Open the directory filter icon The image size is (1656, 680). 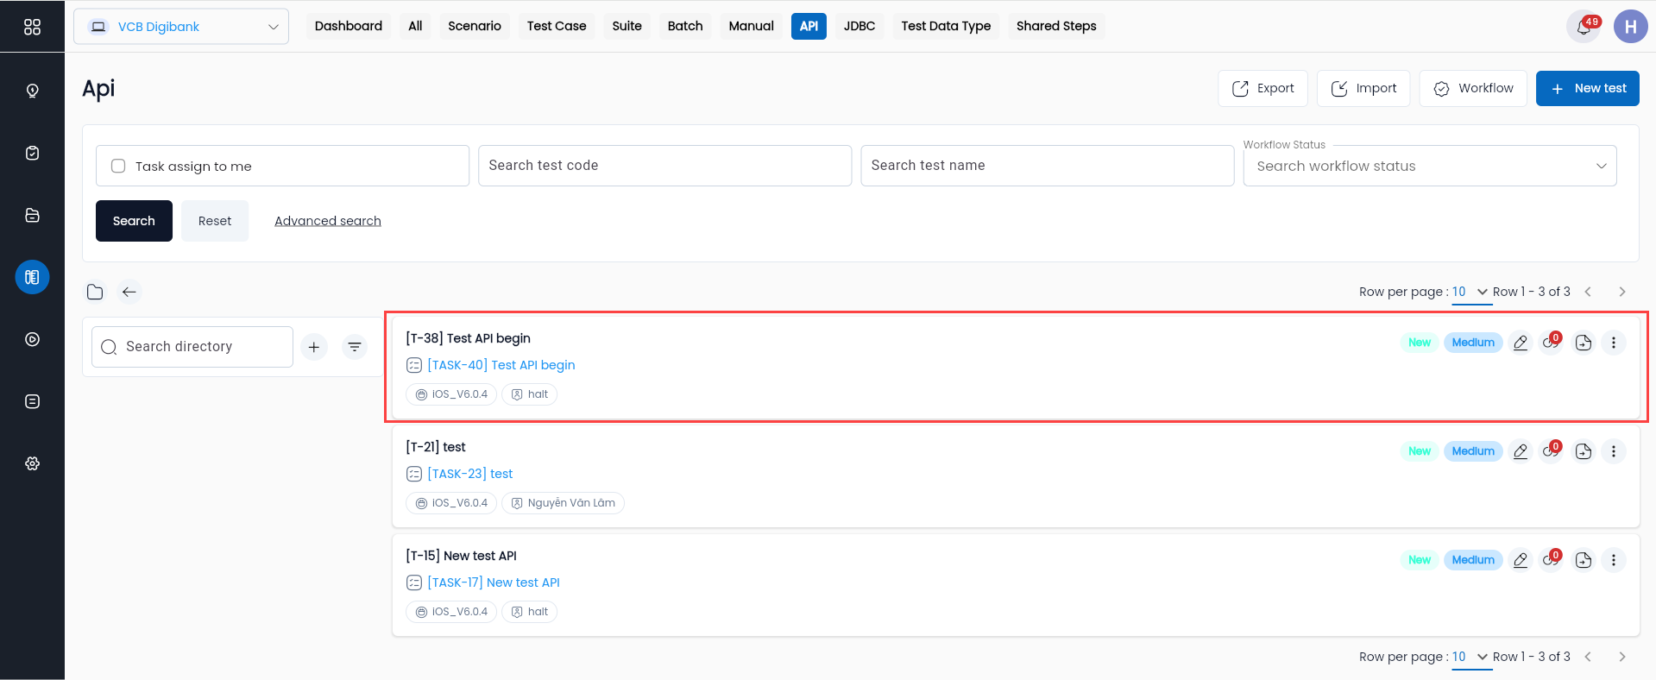tap(355, 347)
